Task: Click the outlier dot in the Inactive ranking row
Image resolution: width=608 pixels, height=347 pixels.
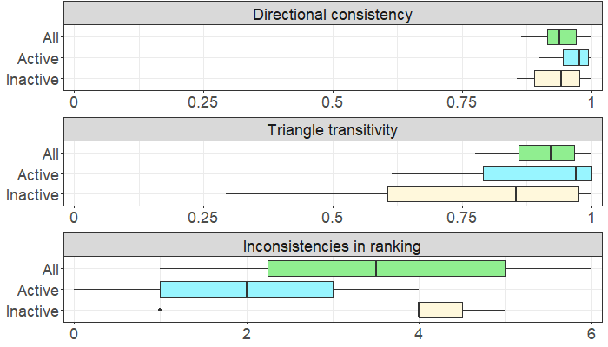Action: pos(160,310)
